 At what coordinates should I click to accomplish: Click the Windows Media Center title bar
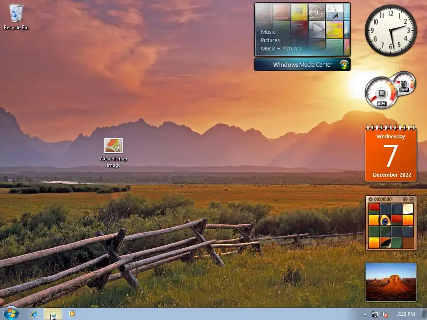pyautogui.click(x=302, y=65)
